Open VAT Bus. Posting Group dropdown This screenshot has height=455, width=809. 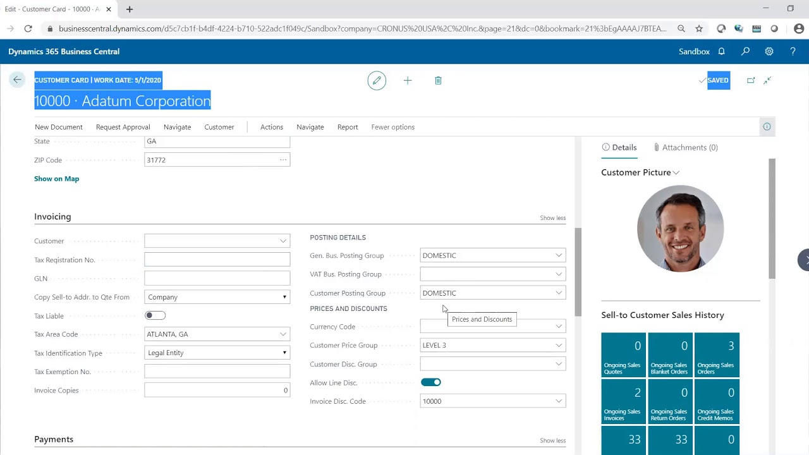click(x=559, y=274)
